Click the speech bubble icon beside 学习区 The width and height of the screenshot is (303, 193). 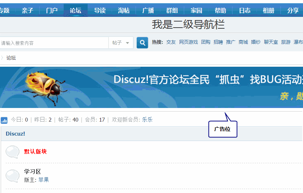tap(13, 175)
